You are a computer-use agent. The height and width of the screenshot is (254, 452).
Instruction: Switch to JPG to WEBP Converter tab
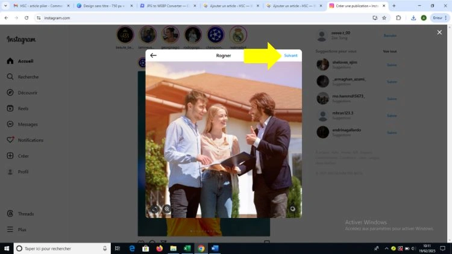(167, 6)
